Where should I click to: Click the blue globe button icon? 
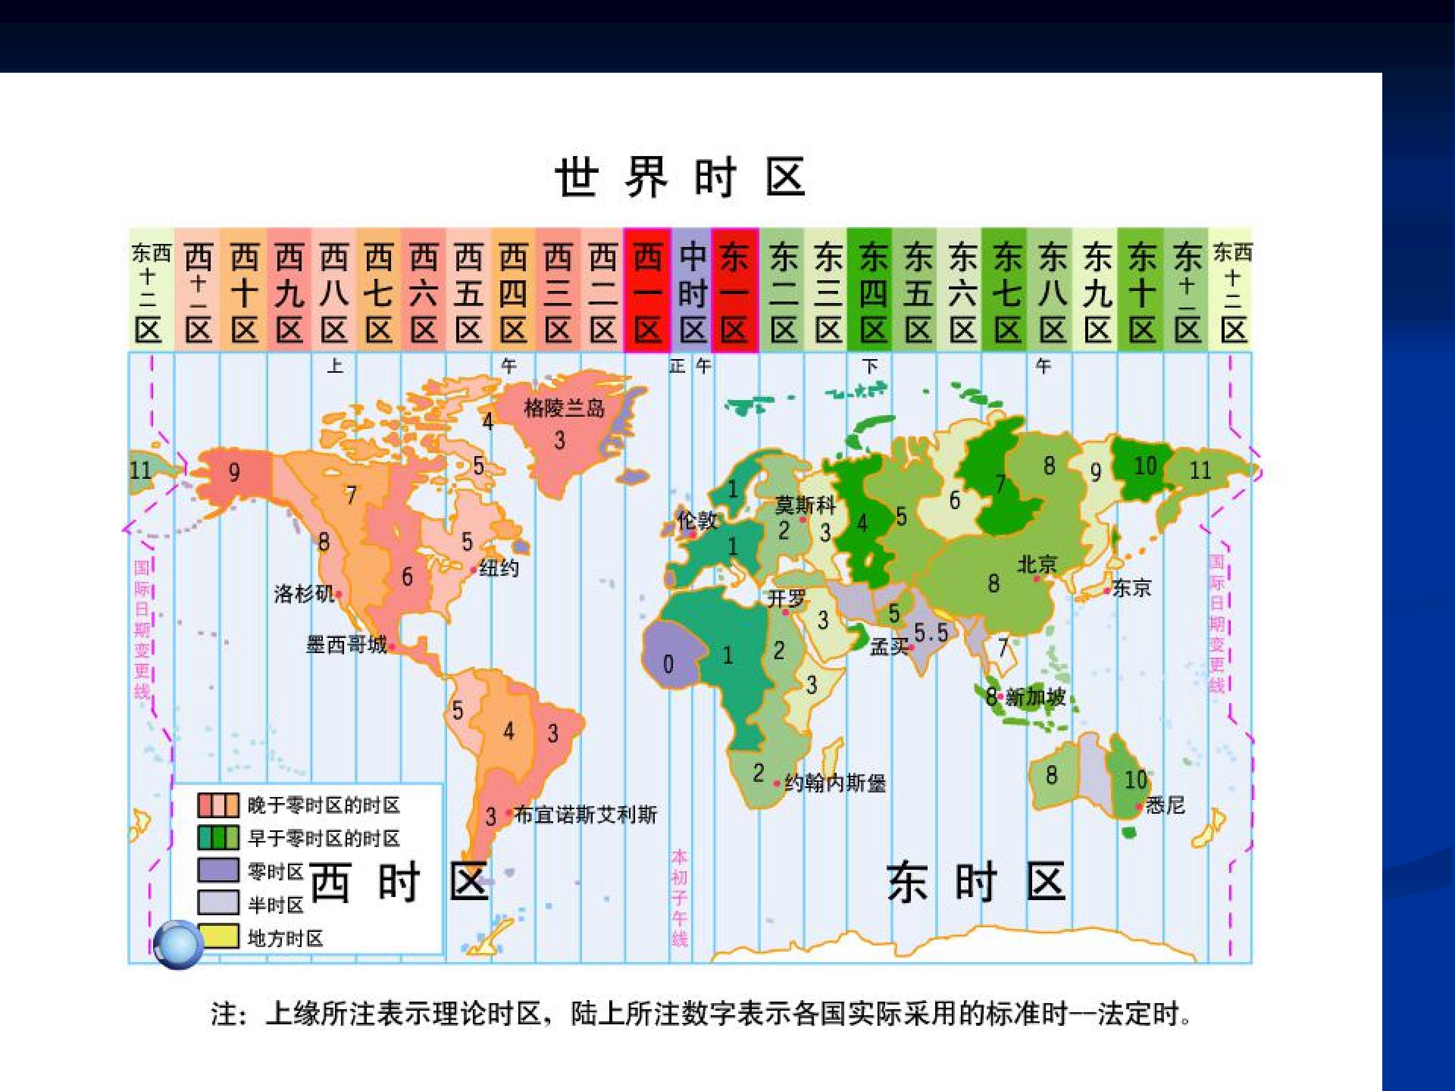[177, 945]
